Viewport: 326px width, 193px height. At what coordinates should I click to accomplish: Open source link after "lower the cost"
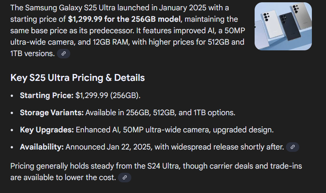tap(124, 177)
